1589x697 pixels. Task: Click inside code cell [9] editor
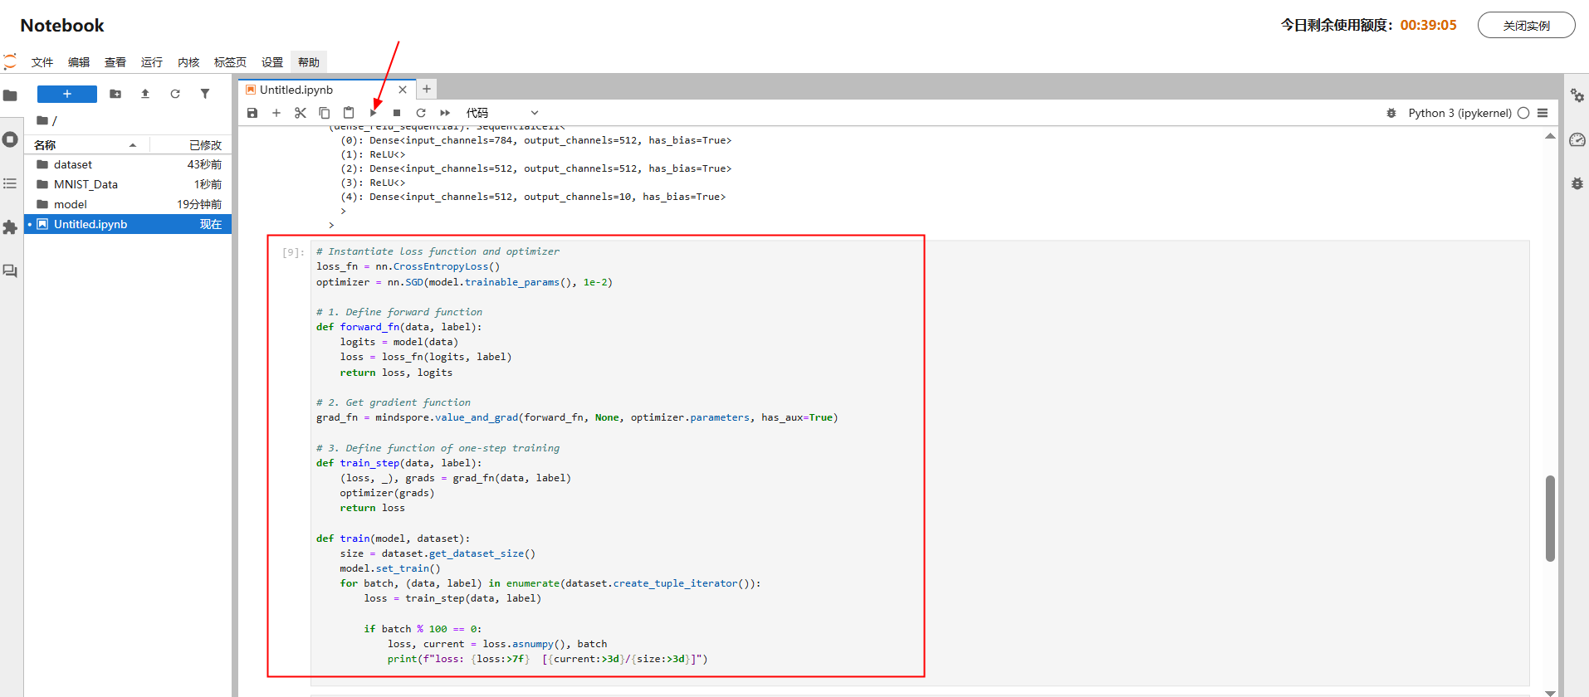[920, 463]
